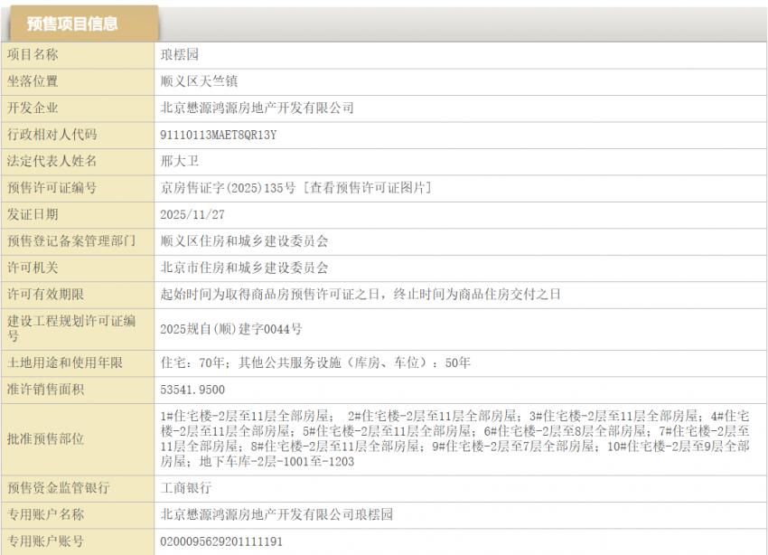
Task: Click the 预售许可证编号 label
Action: pos(52,188)
